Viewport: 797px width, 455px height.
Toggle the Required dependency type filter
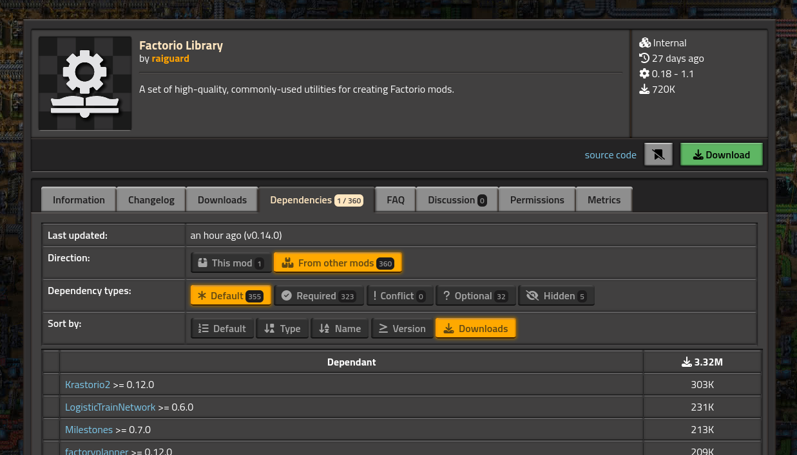coord(319,296)
